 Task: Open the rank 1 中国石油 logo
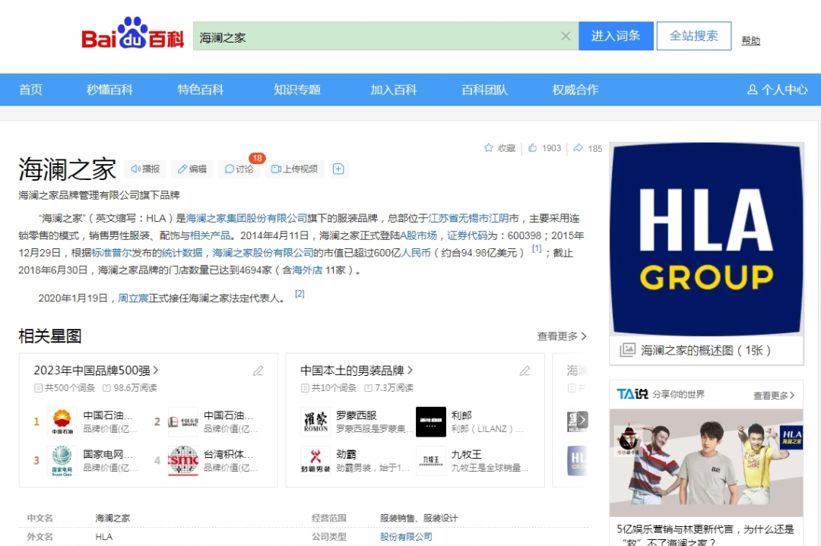pyautogui.click(x=62, y=421)
